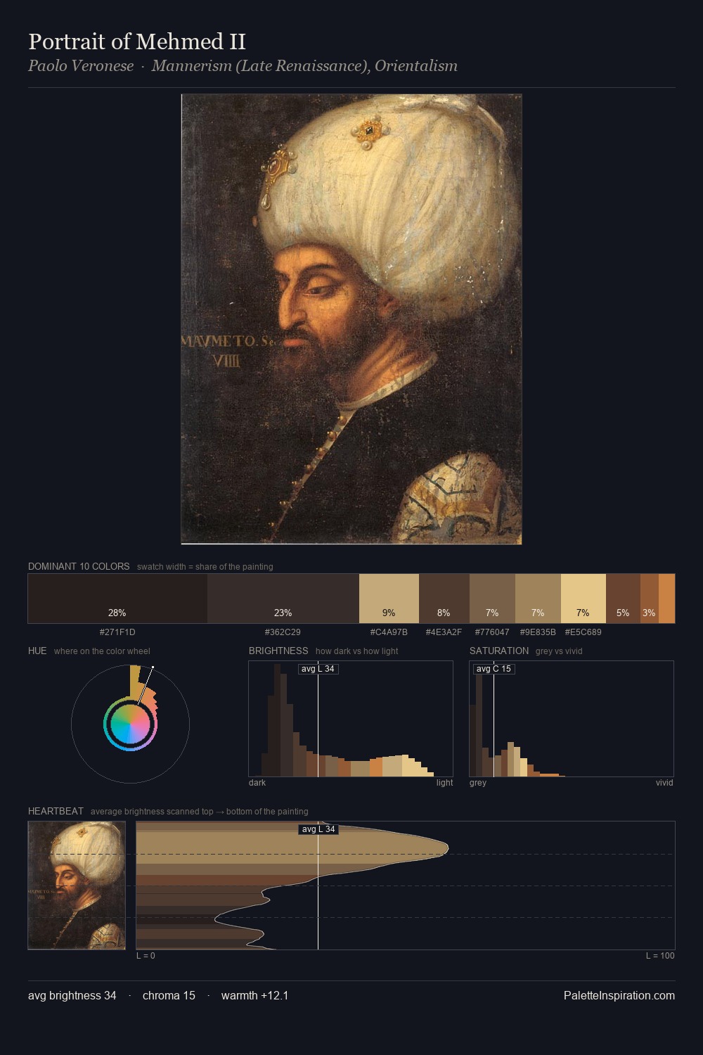
Task: Select the 23% swatch #362C29
Action: coord(283,599)
